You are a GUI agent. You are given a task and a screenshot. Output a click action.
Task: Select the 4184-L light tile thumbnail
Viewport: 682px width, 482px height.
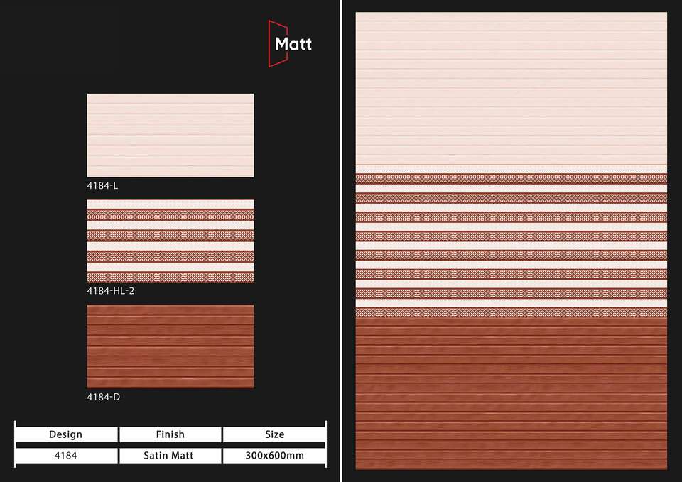pyautogui.click(x=170, y=135)
